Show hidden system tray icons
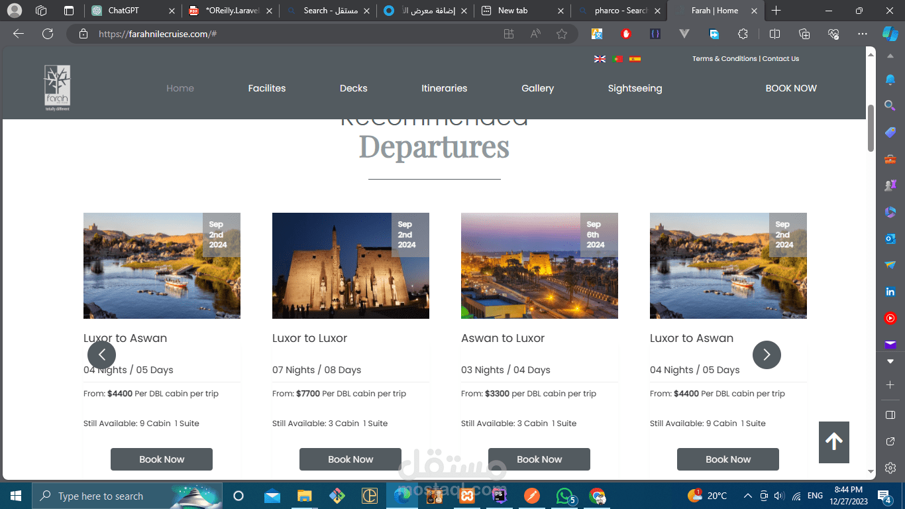Viewport: 905px width, 509px height. [x=748, y=496]
